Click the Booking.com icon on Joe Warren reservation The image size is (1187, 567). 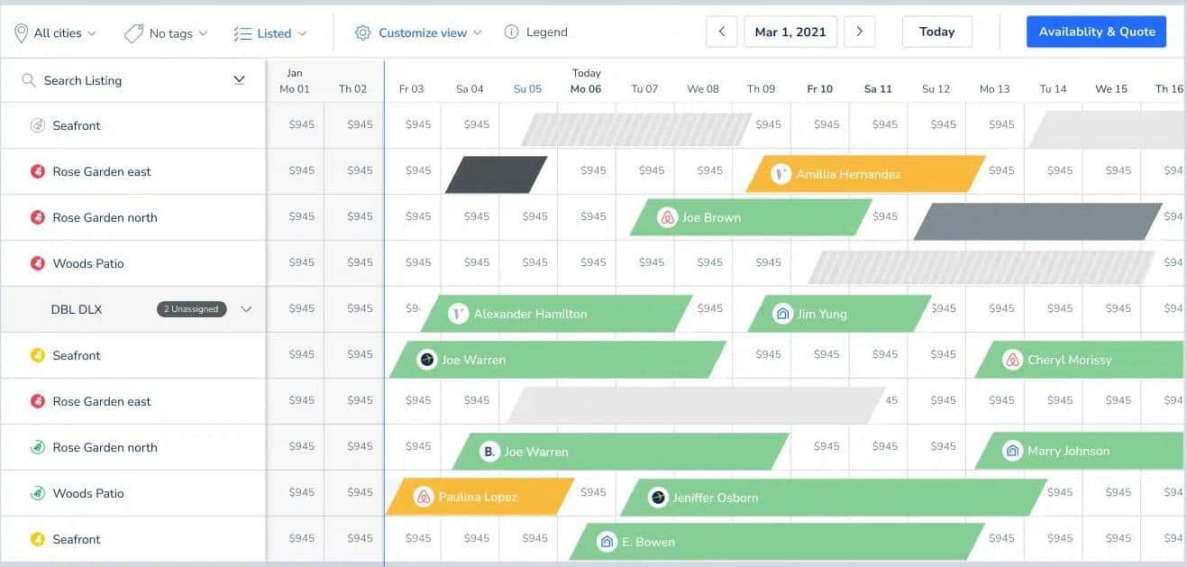(x=489, y=452)
